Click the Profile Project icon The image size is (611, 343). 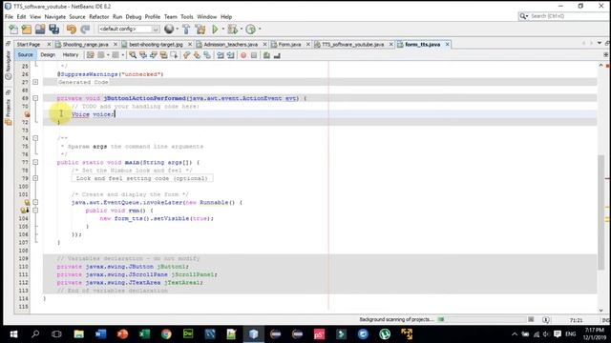tap(251, 30)
